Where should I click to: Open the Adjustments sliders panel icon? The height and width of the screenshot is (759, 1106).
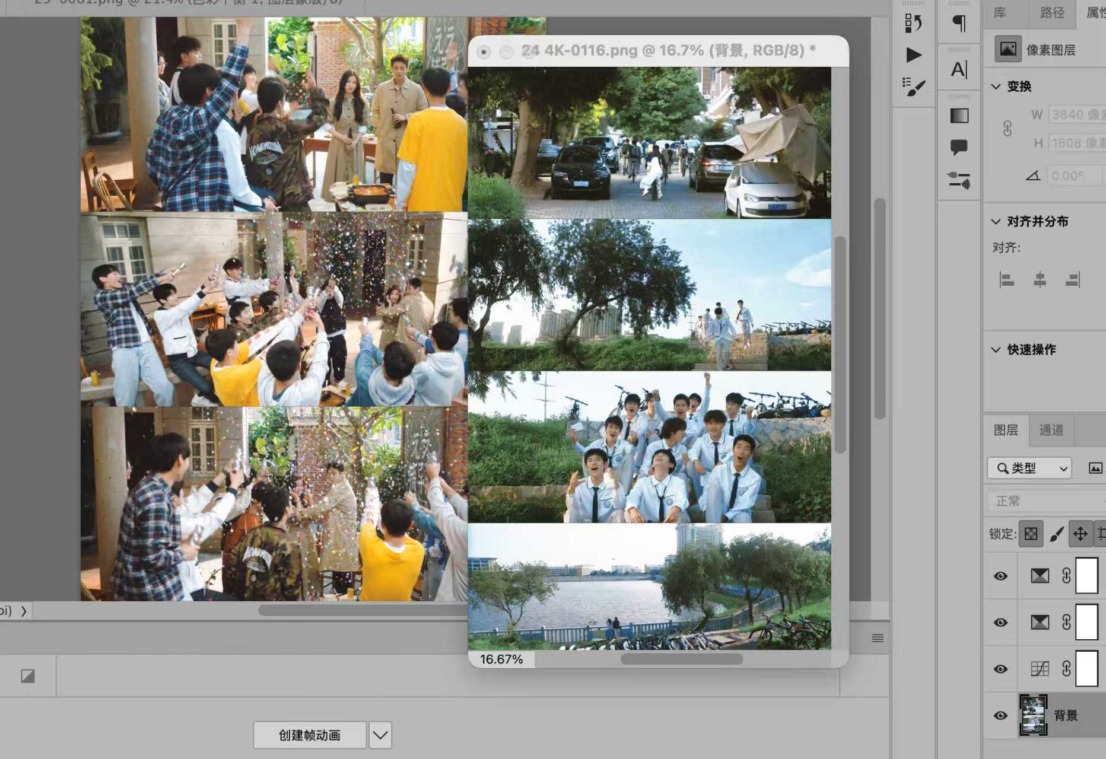point(959,180)
